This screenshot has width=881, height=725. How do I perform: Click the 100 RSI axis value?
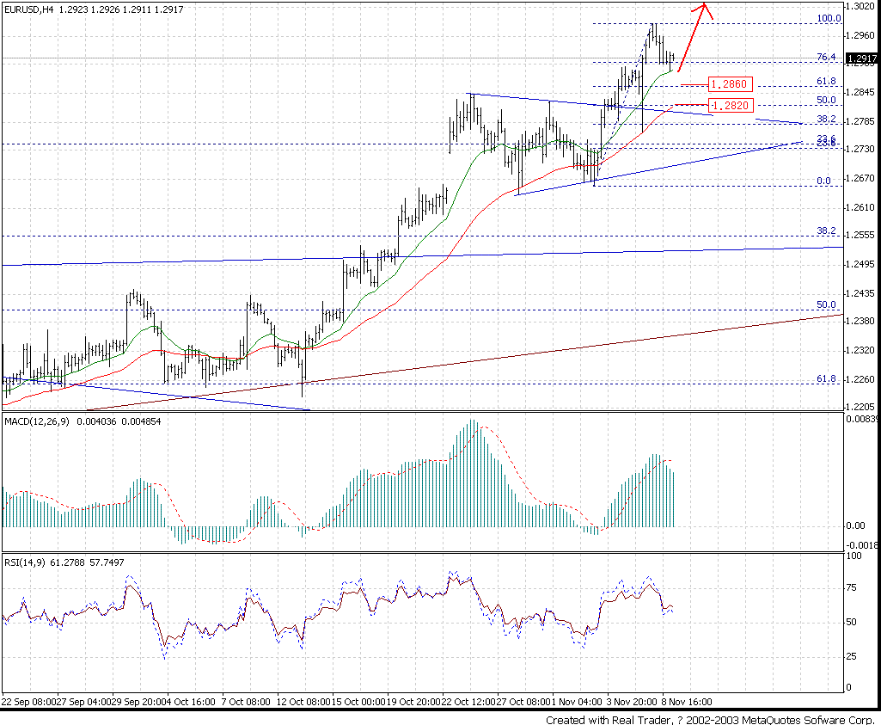(x=854, y=556)
